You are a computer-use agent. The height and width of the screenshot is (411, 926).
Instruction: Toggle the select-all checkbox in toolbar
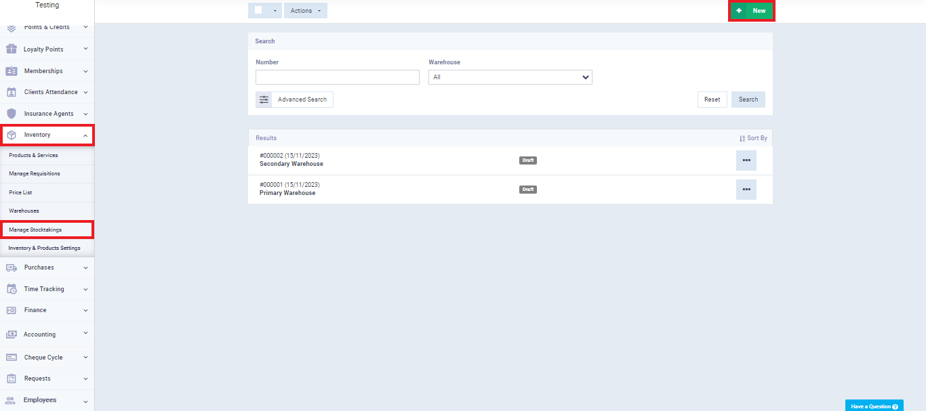258,10
